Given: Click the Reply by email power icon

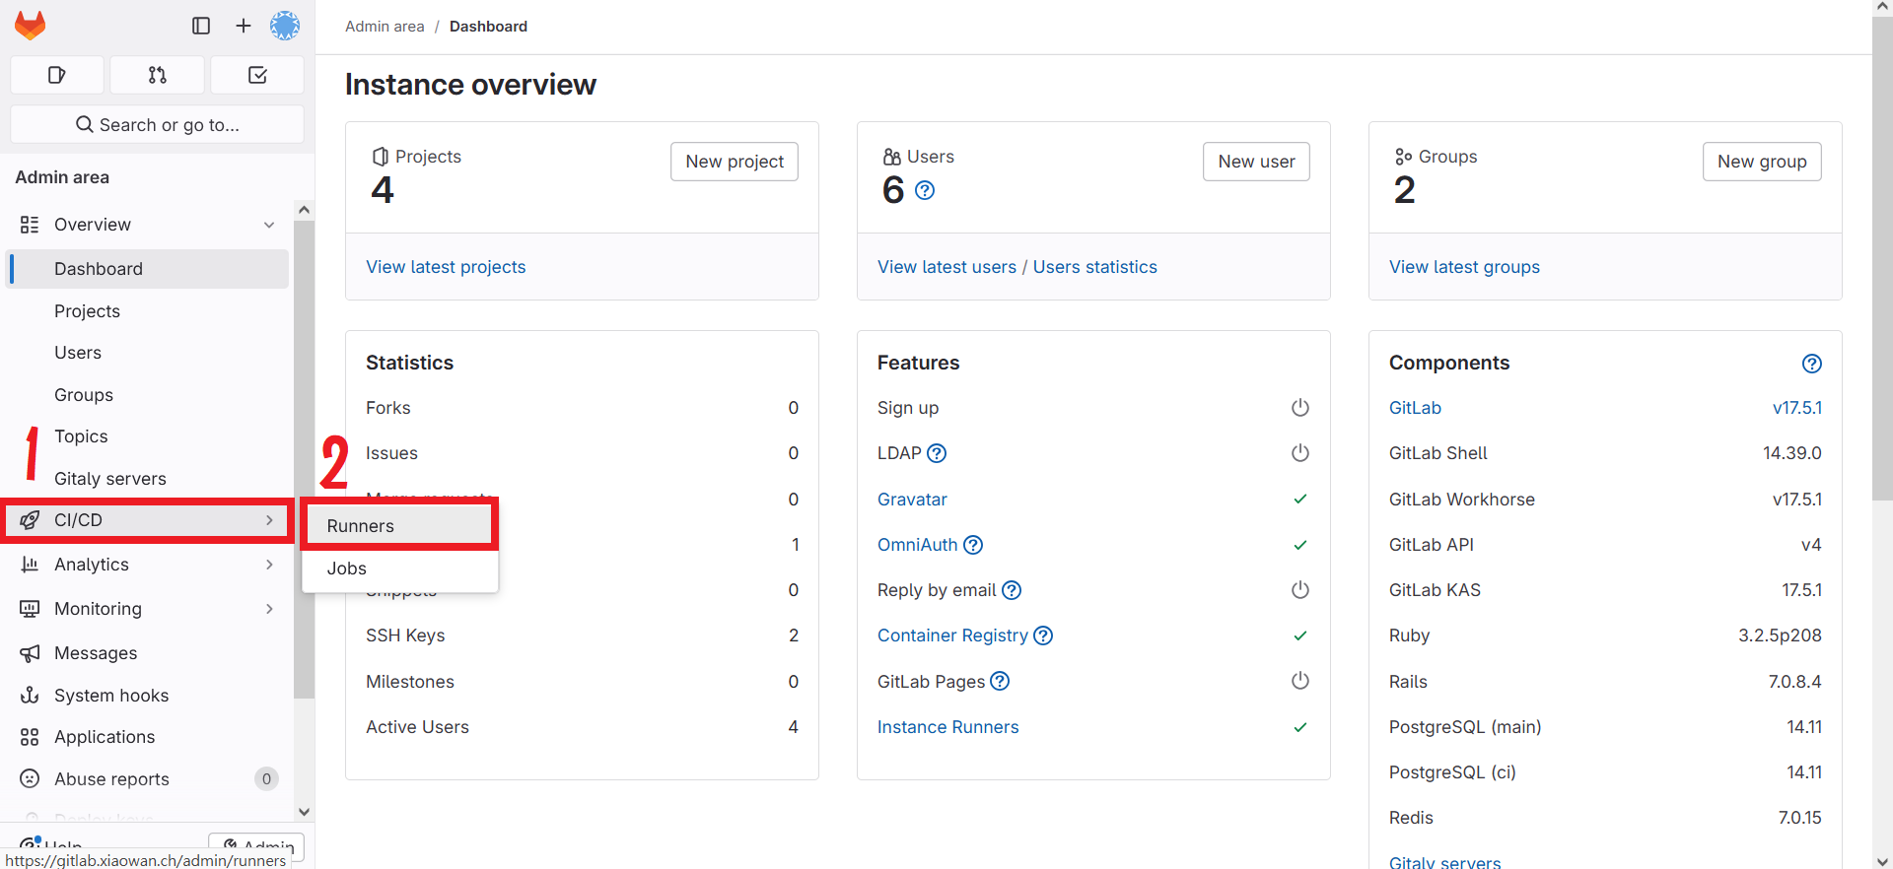Looking at the screenshot, I should tap(1300, 590).
